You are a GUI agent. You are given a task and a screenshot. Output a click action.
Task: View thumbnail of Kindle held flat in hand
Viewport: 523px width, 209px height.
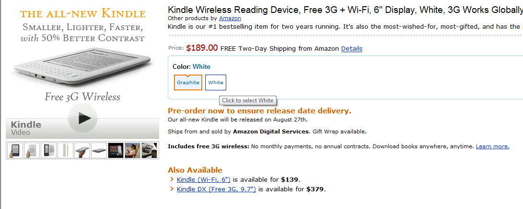point(82,150)
